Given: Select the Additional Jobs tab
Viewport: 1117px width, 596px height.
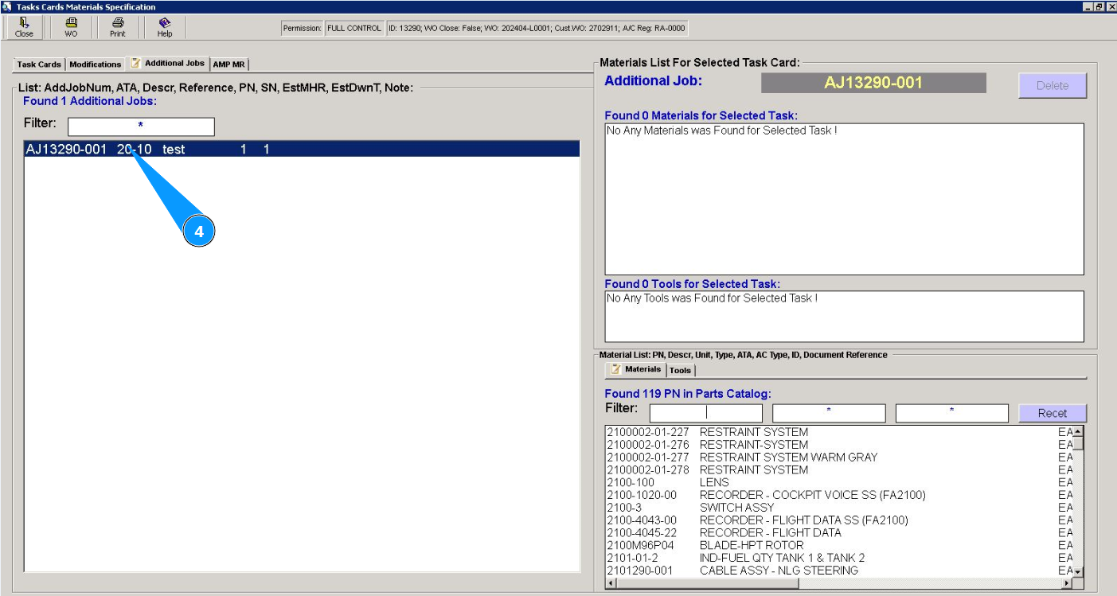Looking at the screenshot, I should point(167,63).
